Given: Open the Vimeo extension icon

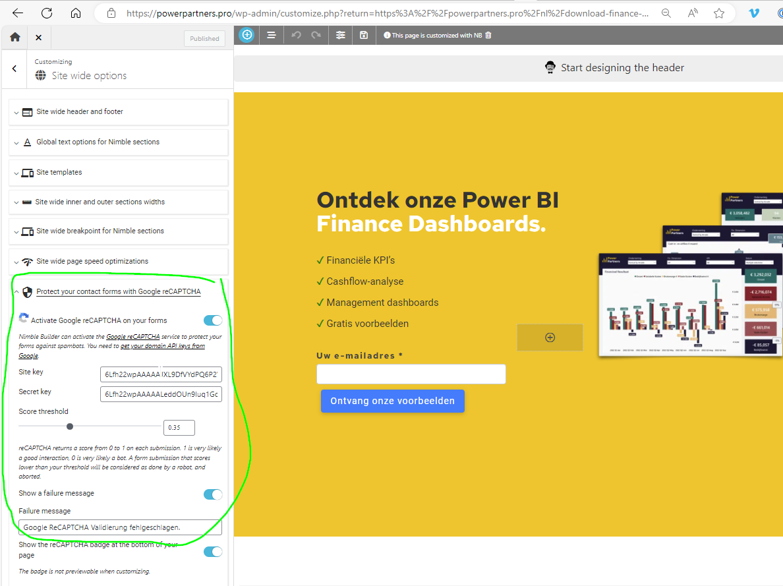Looking at the screenshot, I should 754,13.
